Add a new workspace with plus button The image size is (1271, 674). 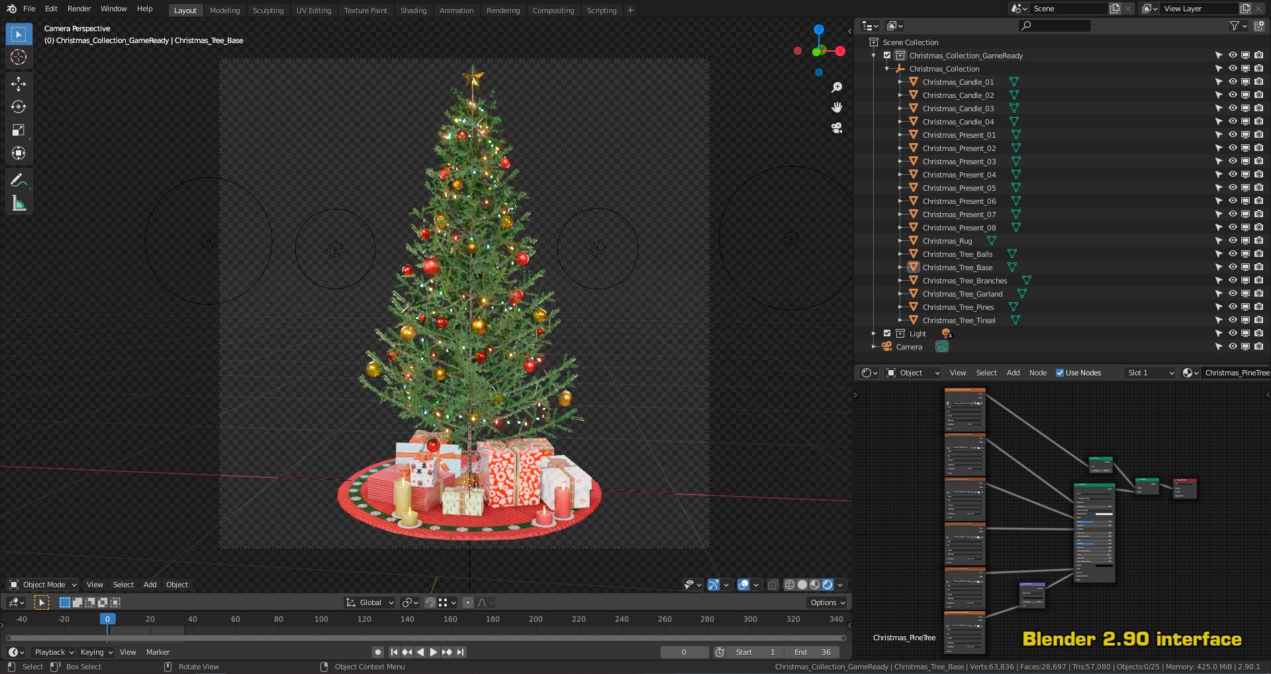point(630,11)
